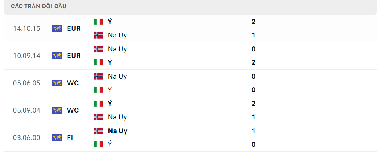Click the world map icon beside 05.09.04

tap(58, 110)
